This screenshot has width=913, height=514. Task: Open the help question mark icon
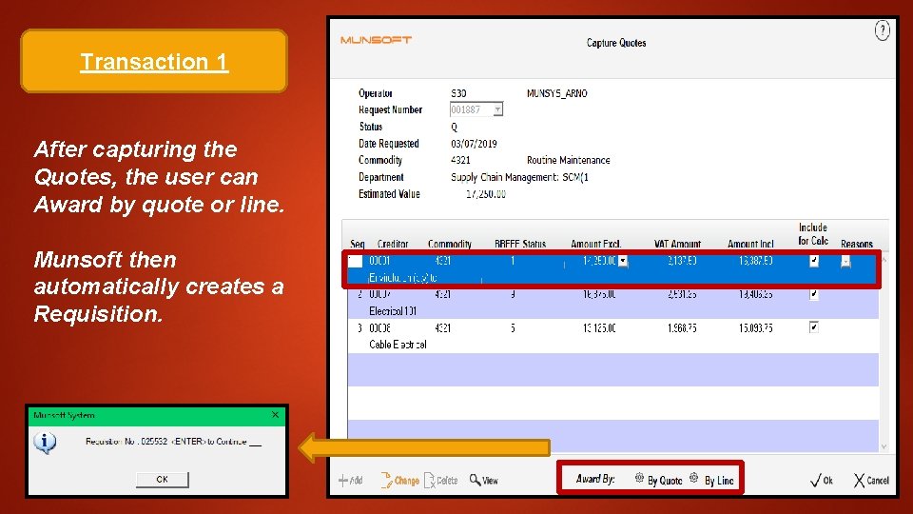[883, 30]
